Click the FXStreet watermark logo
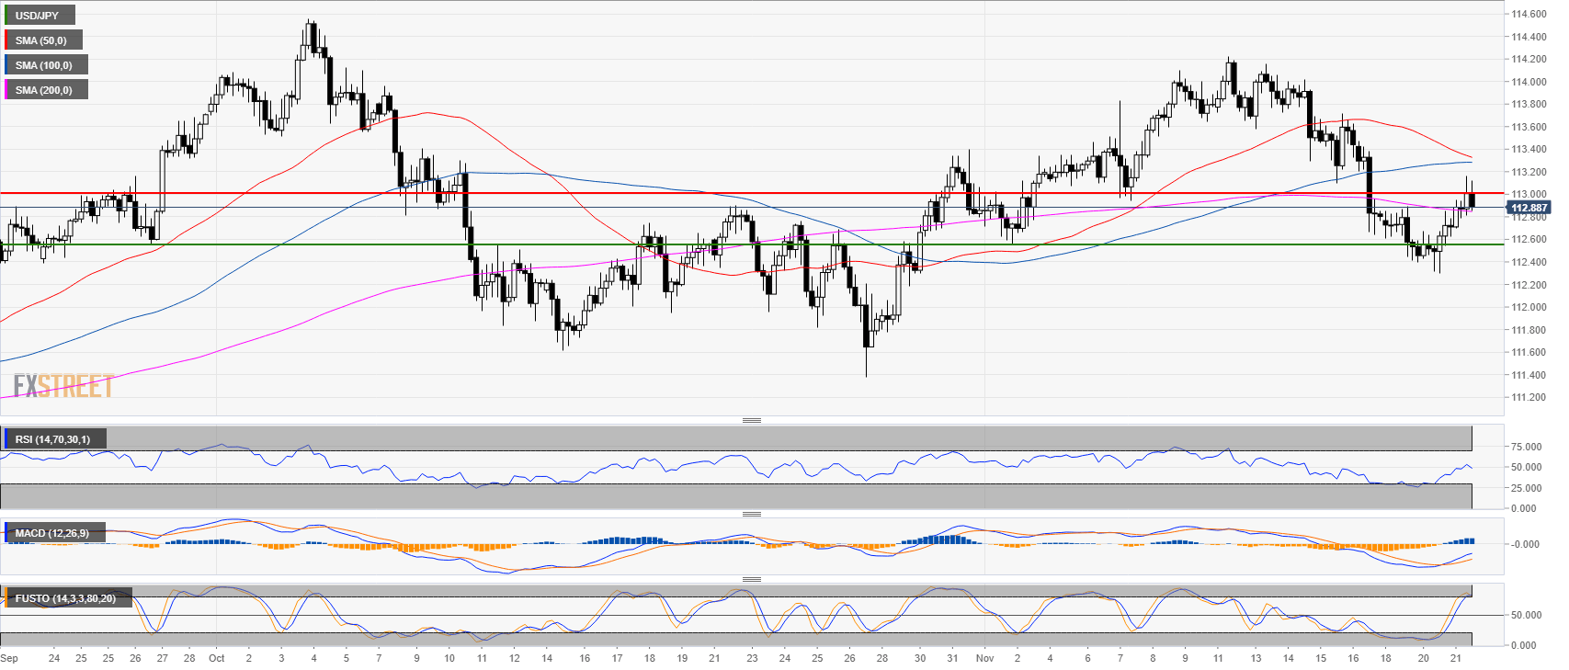The image size is (1569, 670). (63, 386)
